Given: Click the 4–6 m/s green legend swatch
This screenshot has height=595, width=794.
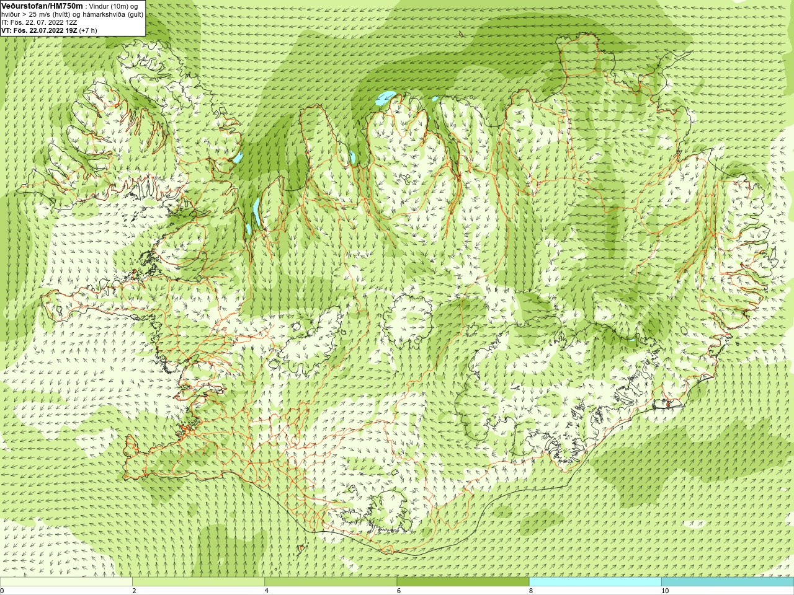Looking at the screenshot, I should point(331,582).
